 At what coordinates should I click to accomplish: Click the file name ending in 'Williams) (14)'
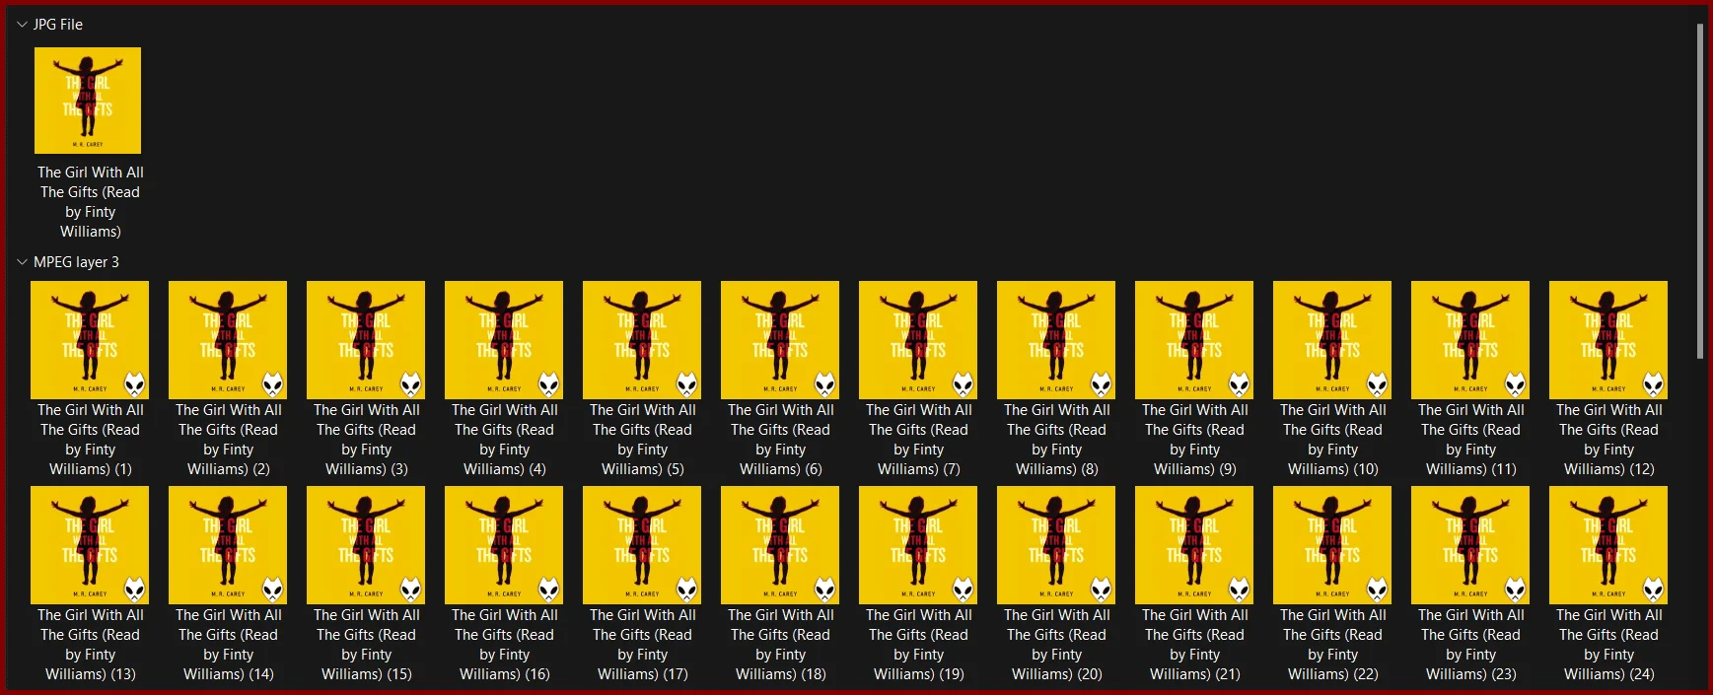coord(229,645)
